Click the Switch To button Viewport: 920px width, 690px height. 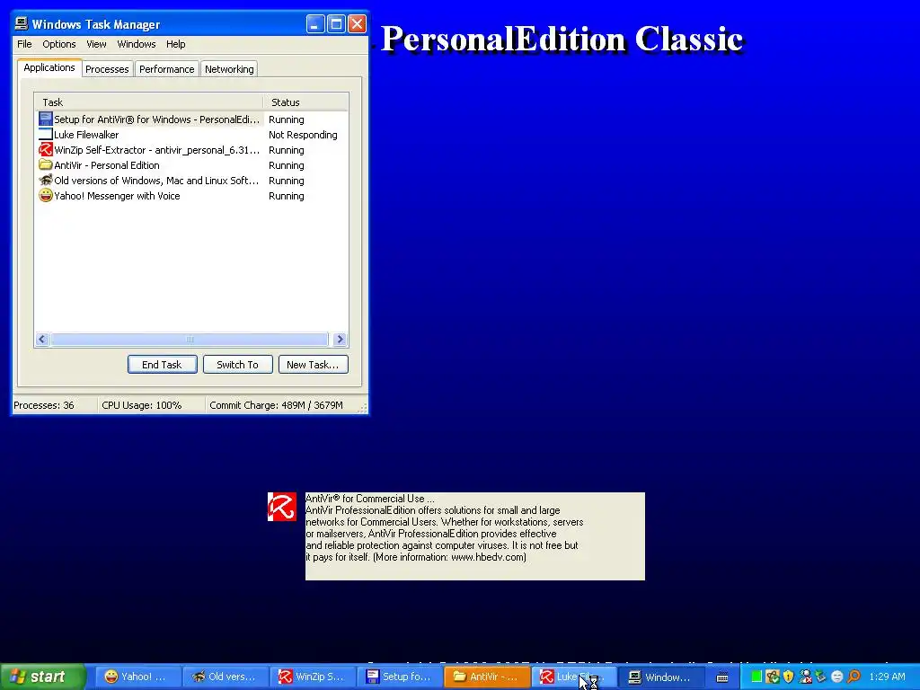[237, 365]
